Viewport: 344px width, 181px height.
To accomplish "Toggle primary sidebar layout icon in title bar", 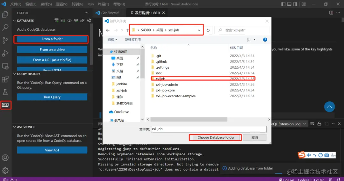I will tap(283, 4).
